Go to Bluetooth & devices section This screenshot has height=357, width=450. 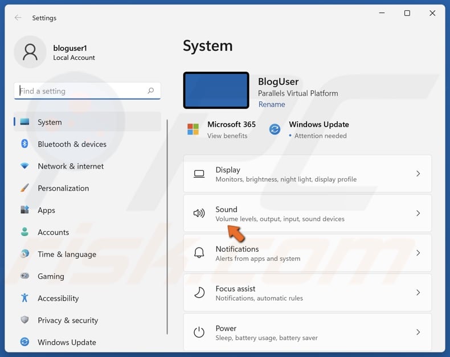72,144
